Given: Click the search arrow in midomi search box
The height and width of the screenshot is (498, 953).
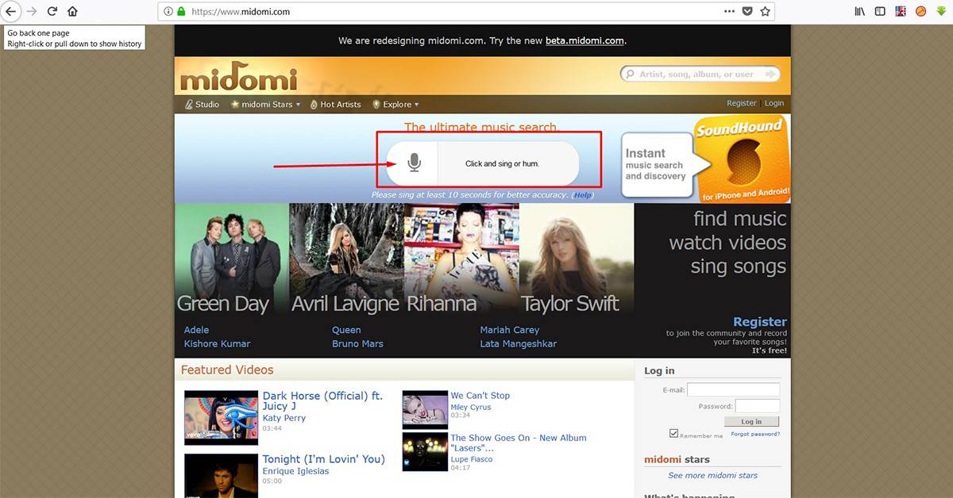Looking at the screenshot, I should coord(770,74).
